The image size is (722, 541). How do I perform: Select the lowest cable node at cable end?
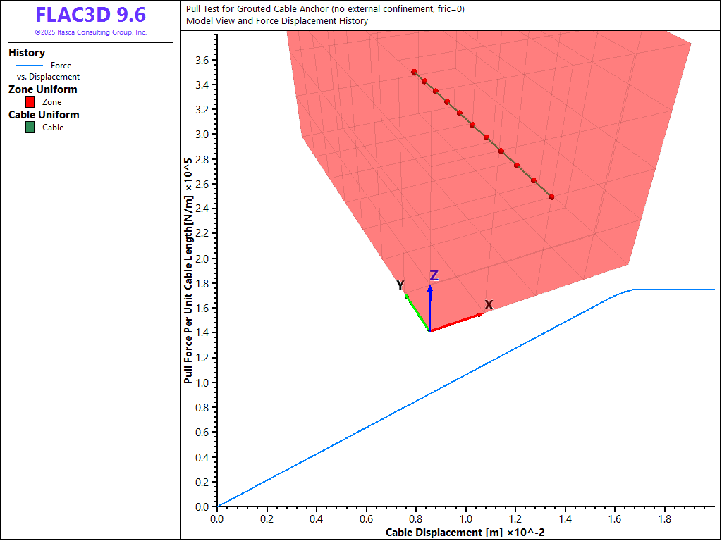[551, 197]
